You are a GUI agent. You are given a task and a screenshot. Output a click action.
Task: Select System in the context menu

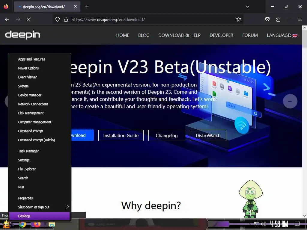click(x=39, y=86)
